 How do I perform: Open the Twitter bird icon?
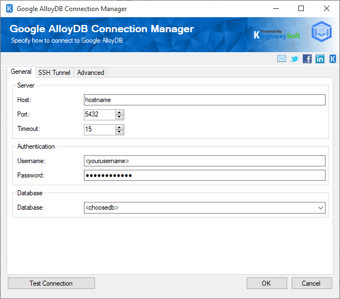click(x=294, y=59)
